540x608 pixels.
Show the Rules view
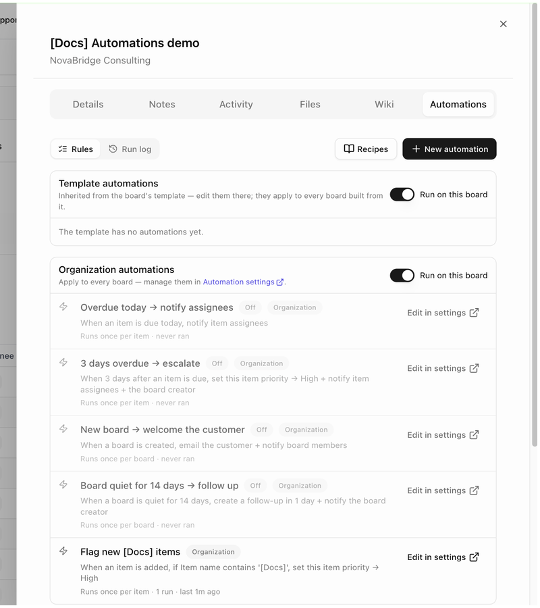point(76,150)
